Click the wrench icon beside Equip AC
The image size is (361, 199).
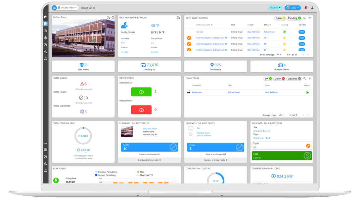point(308,146)
